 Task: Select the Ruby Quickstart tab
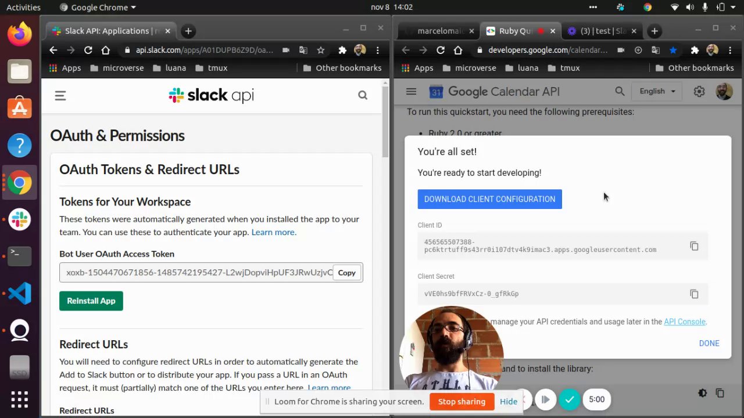(520, 31)
